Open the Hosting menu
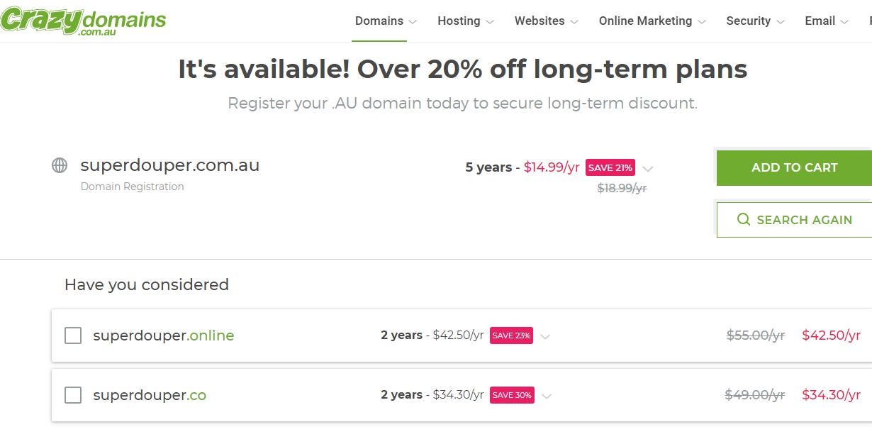Screen dimensions: 872x427 [465, 21]
